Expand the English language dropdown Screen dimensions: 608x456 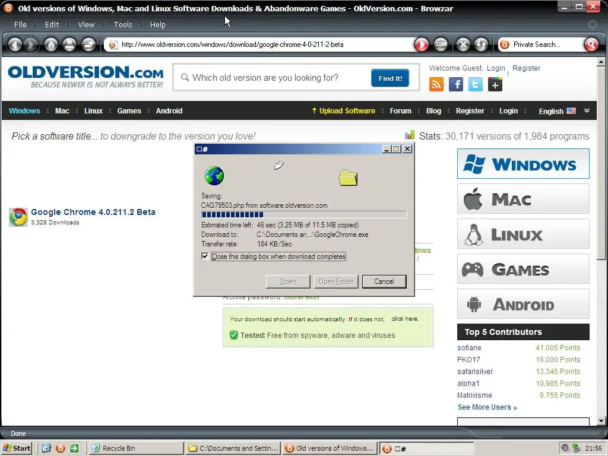coord(587,111)
